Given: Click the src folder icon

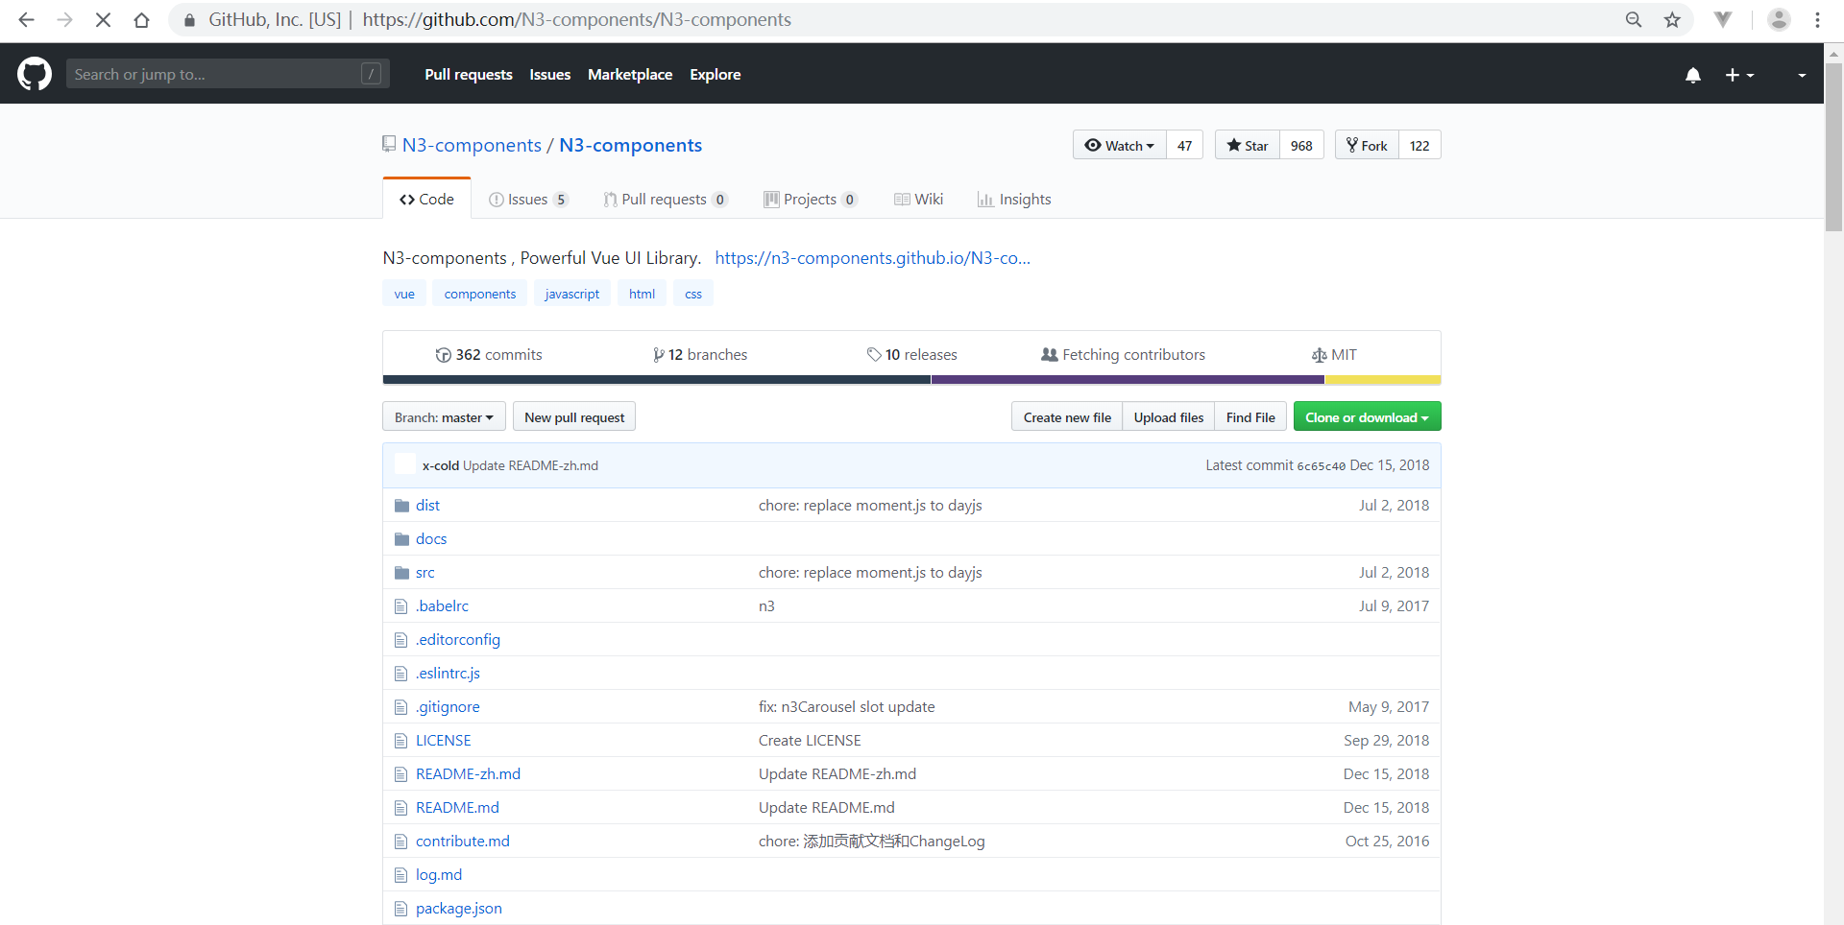Looking at the screenshot, I should (401, 573).
